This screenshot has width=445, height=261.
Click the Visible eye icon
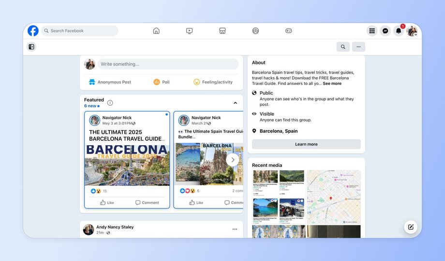pyautogui.click(x=254, y=114)
